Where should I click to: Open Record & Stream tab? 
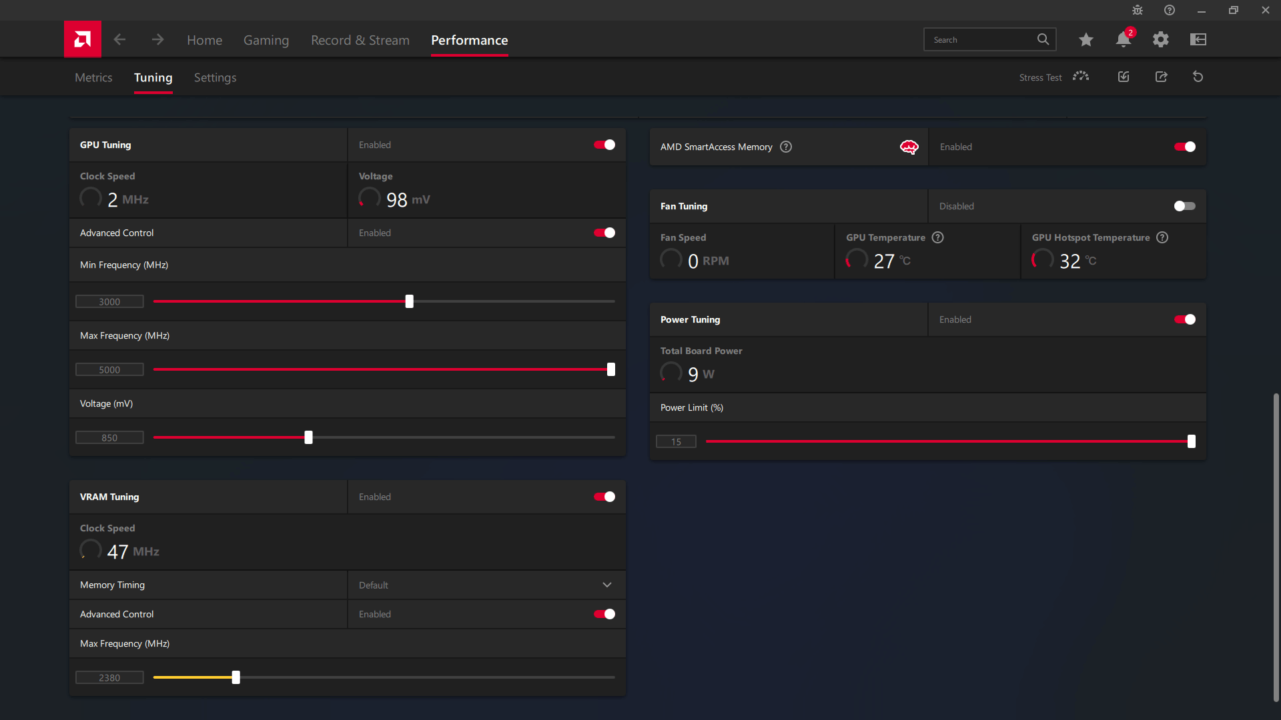[360, 40]
